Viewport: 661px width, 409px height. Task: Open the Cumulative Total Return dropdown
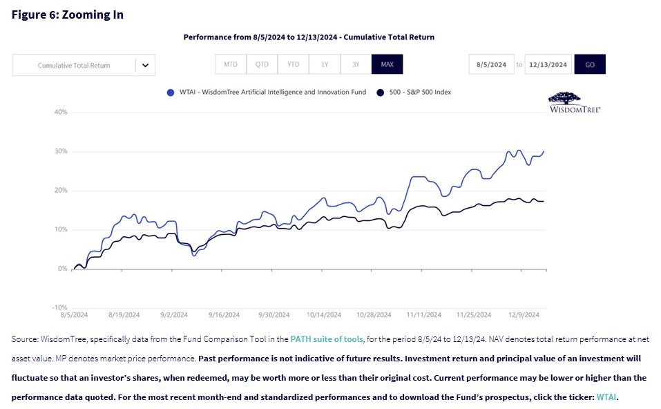(x=75, y=66)
